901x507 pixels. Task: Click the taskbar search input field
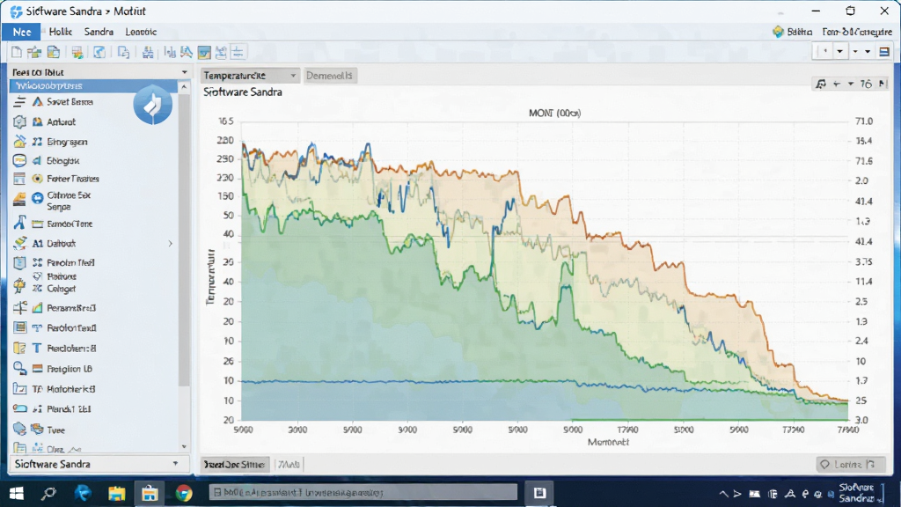tap(363, 493)
